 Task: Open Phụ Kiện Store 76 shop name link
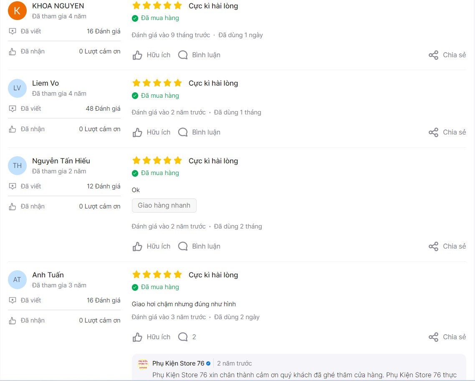coord(178,363)
